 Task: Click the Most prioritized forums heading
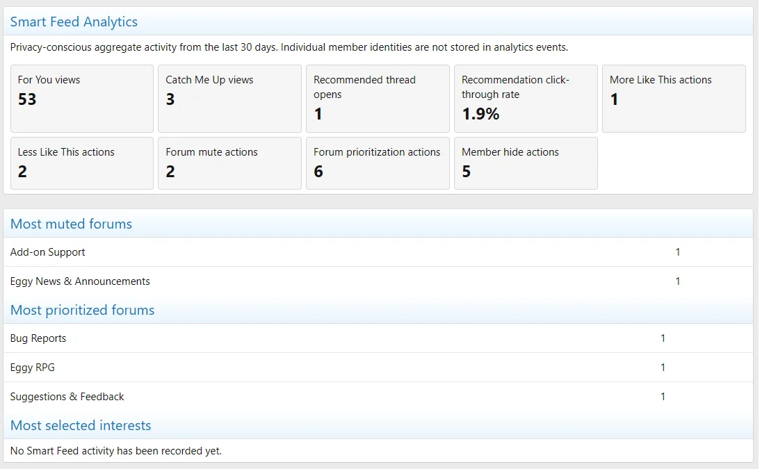[82, 310]
